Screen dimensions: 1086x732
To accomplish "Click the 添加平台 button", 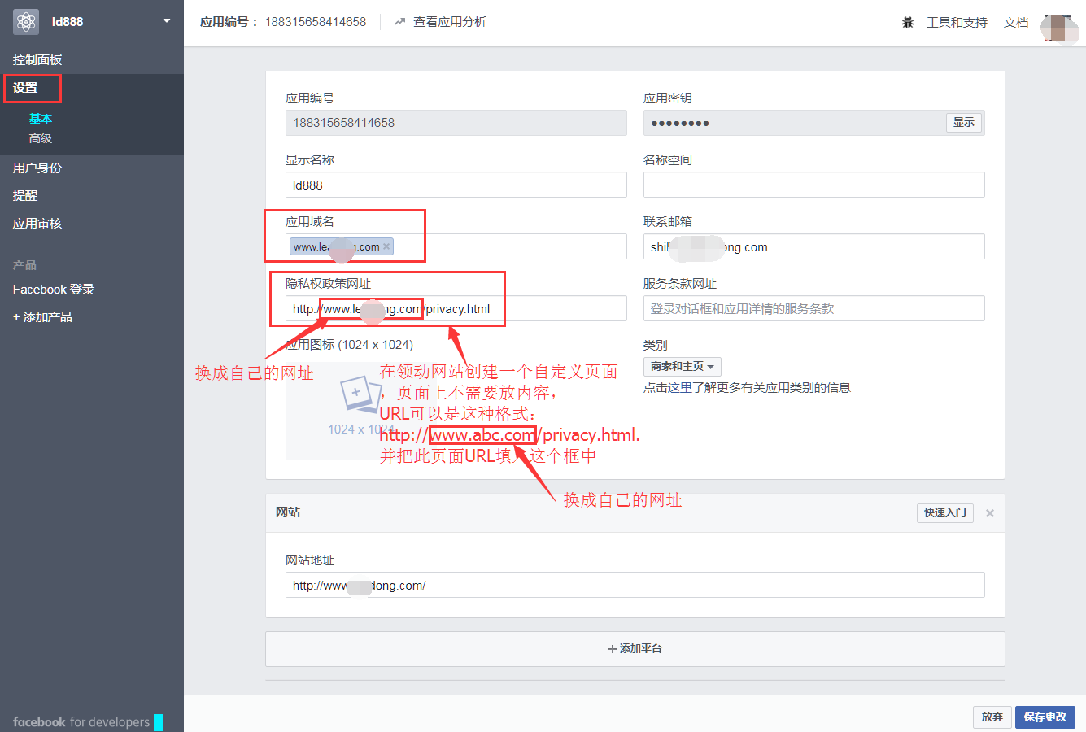I will click(635, 648).
